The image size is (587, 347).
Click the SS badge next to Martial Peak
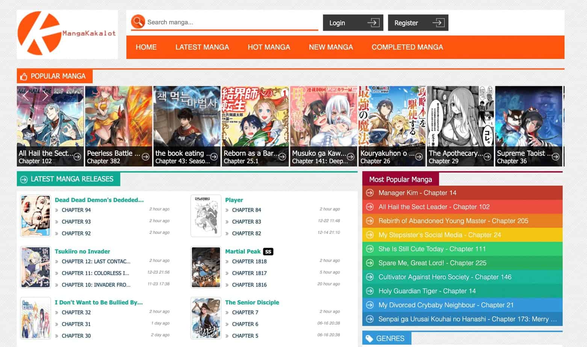tap(268, 252)
